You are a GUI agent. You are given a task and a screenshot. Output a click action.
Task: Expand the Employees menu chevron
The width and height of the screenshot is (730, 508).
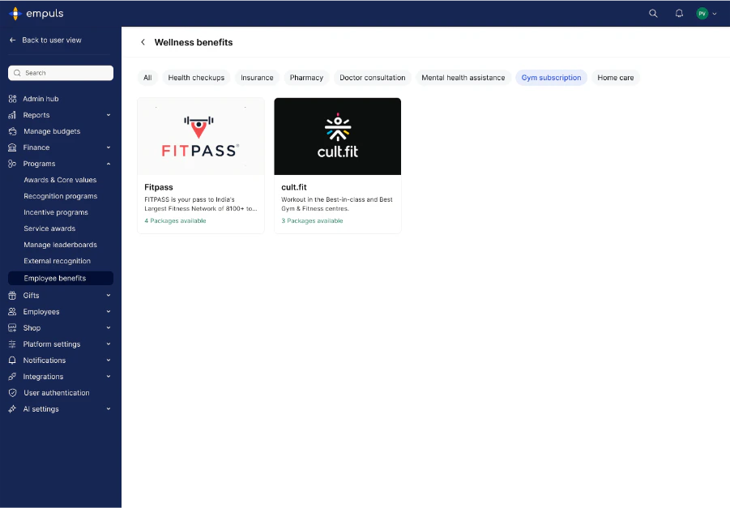pos(109,311)
